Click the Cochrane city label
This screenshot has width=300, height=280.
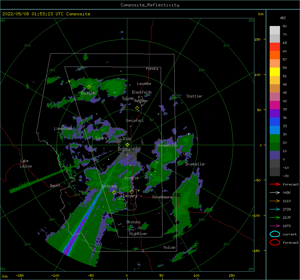[109, 186]
